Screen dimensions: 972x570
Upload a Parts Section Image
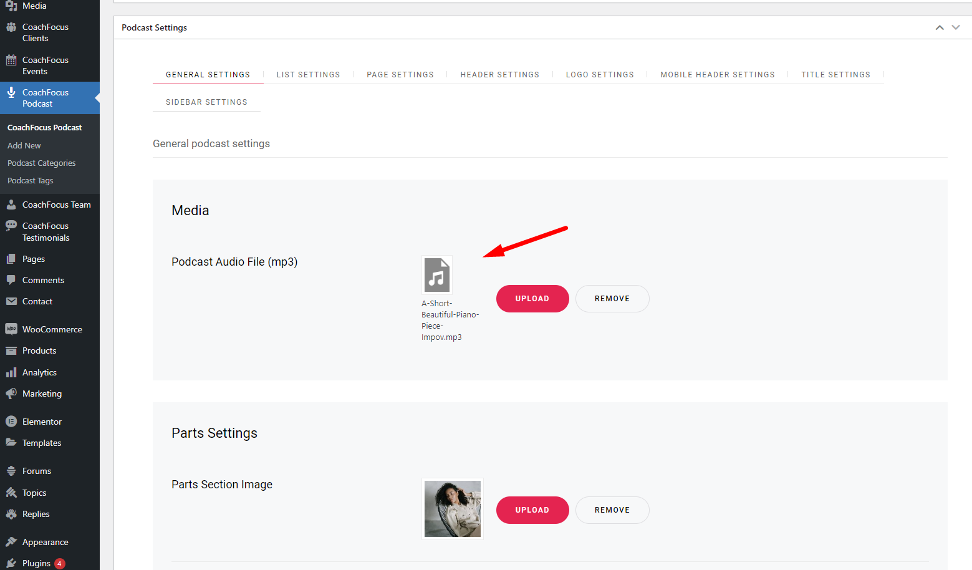[532, 510]
